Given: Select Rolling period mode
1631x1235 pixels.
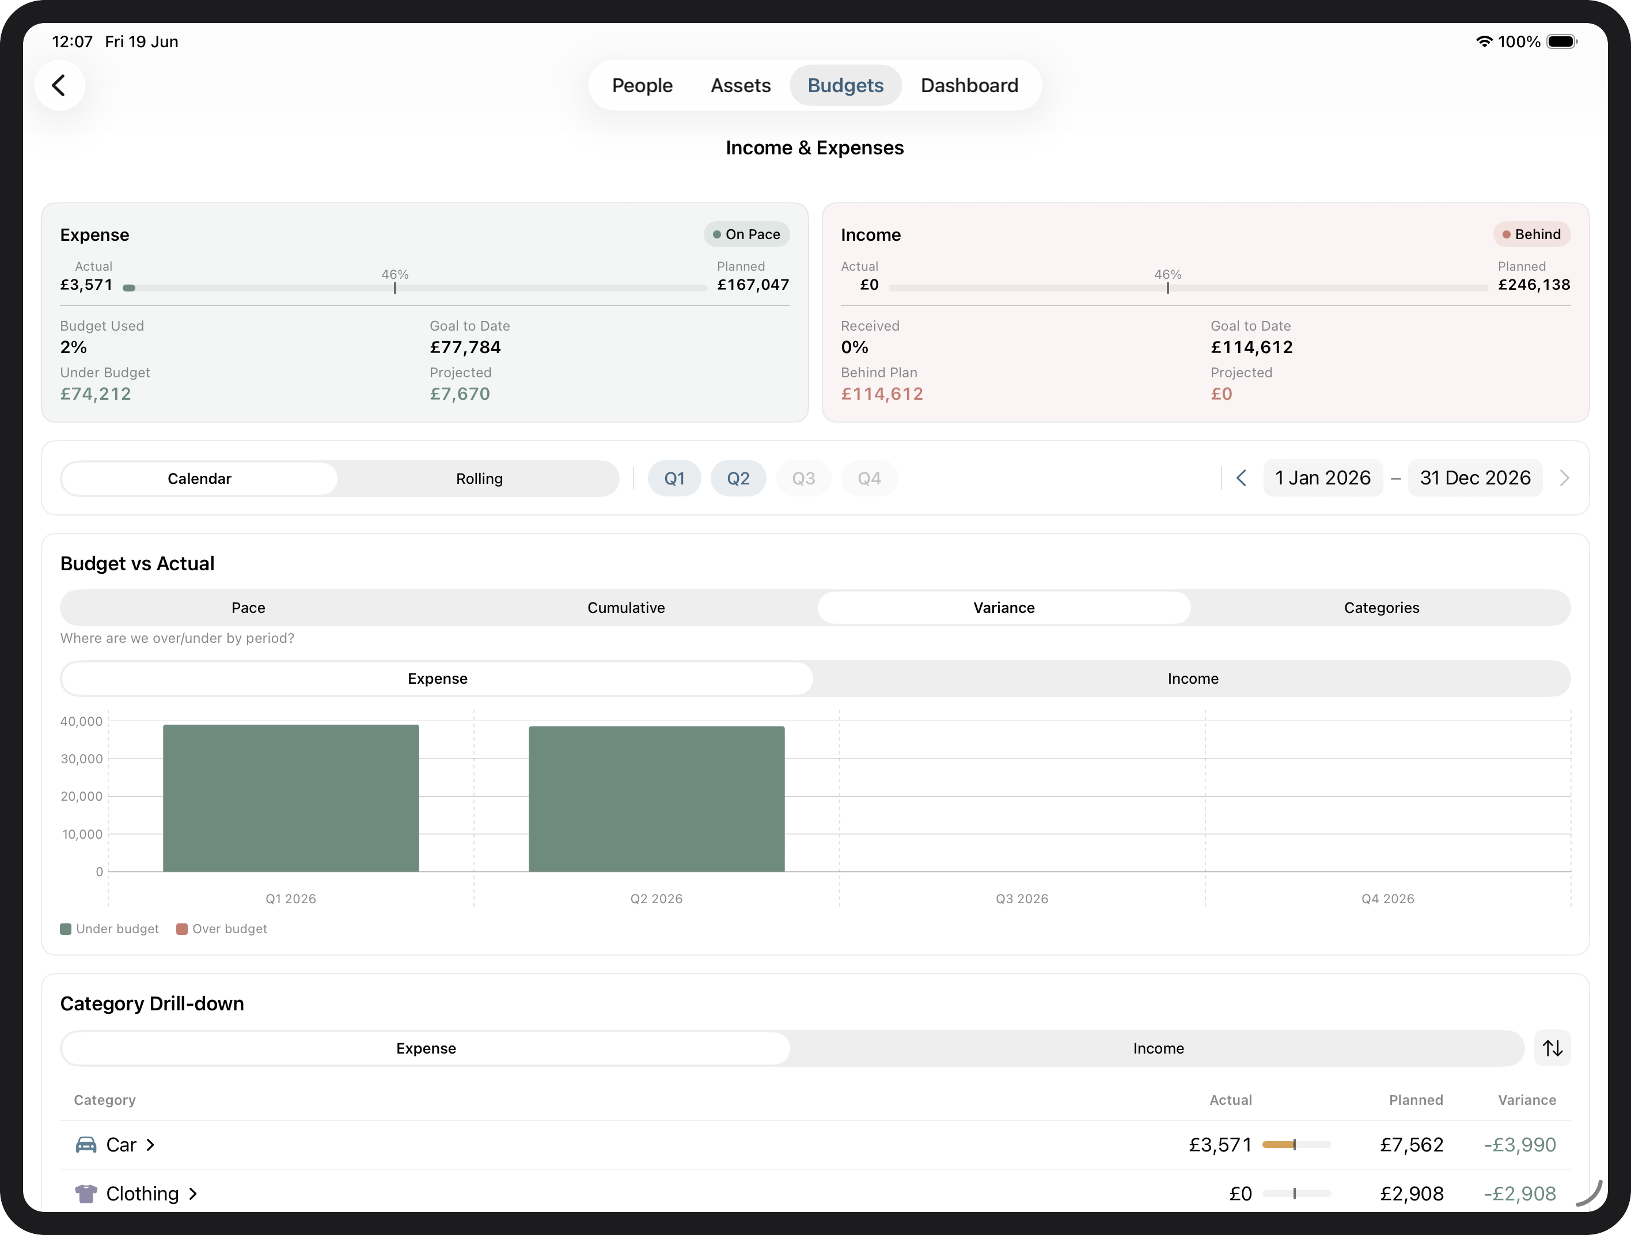Looking at the screenshot, I should (x=479, y=479).
